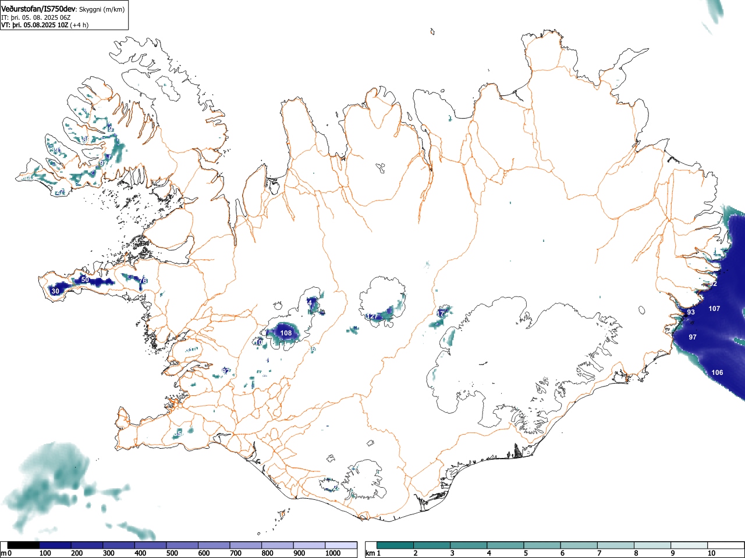Click the 600 label in the metre legend
The height and width of the screenshot is (558, 745).
204,553
